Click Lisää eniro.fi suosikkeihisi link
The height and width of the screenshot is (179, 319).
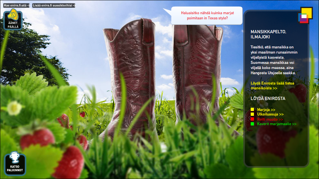54,5
